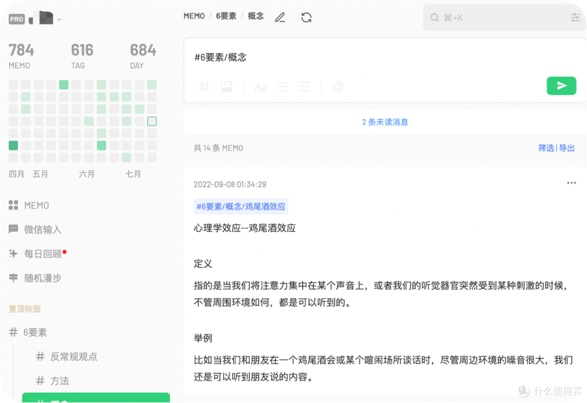Click the MEMO grid icon in sidebar
This screenshot has height=403, width=587.
pos(13,205)
